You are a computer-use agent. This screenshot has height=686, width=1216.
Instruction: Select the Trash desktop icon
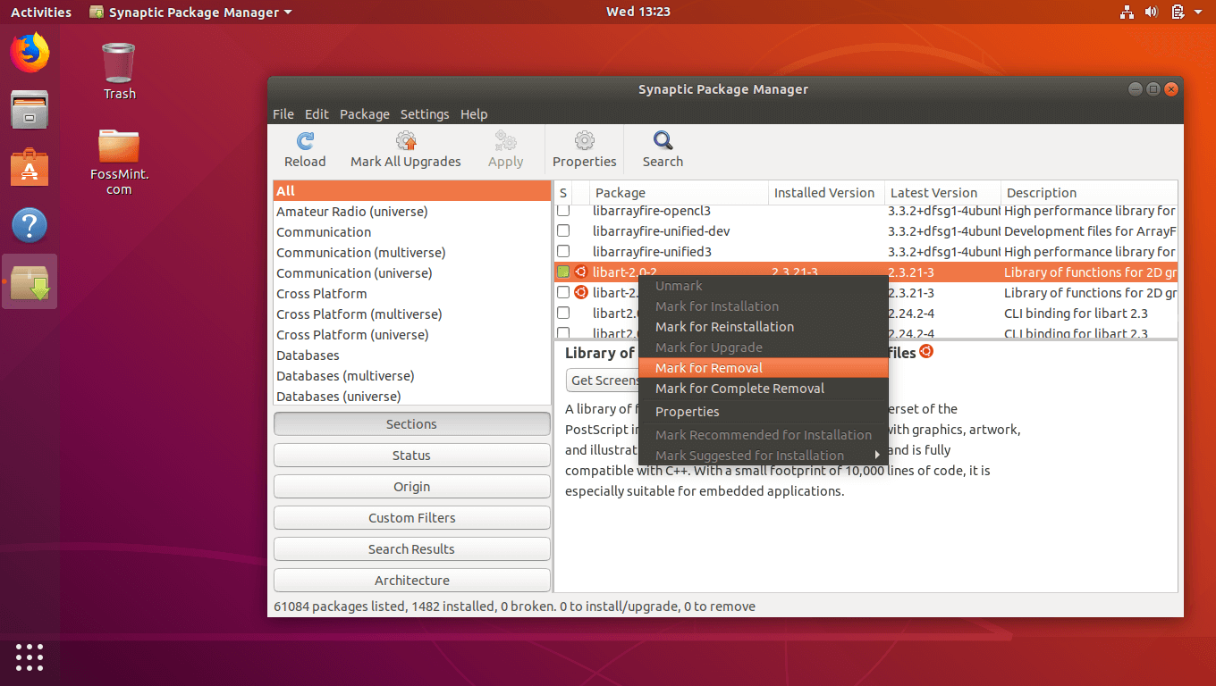[x=119, y=71]
